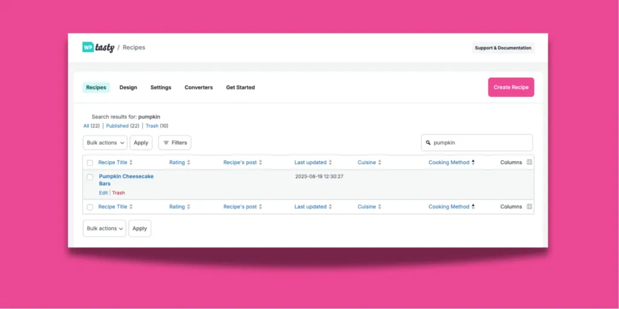
Task: Switch to the Recipes tab
Action: coord(96,88)
